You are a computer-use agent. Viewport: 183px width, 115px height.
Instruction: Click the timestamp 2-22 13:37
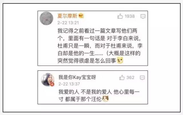(x=69, y=84)
